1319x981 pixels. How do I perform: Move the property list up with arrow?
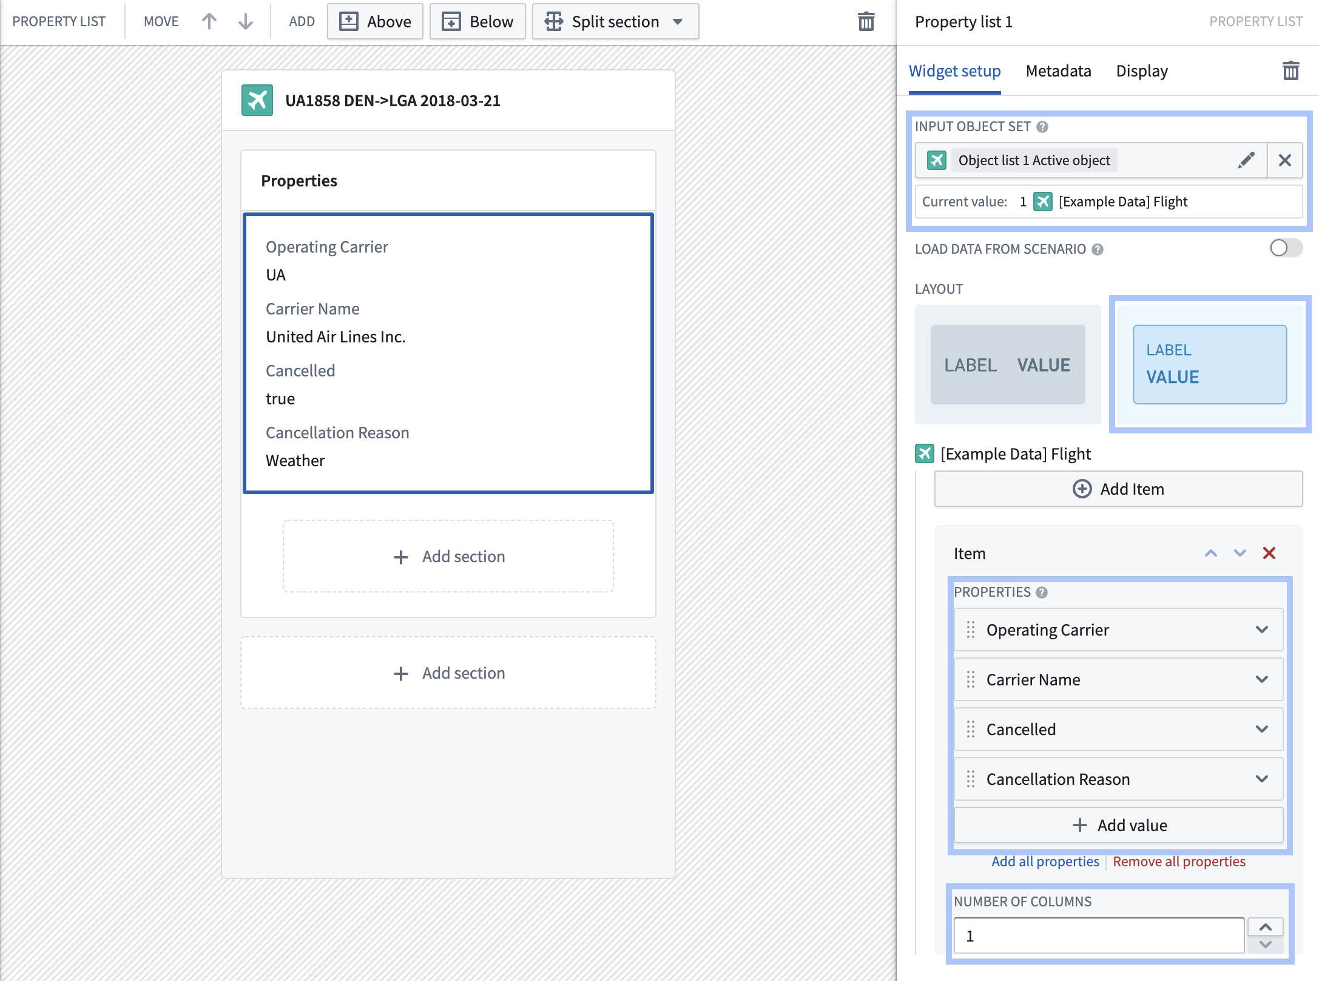(x=209, y=22)
